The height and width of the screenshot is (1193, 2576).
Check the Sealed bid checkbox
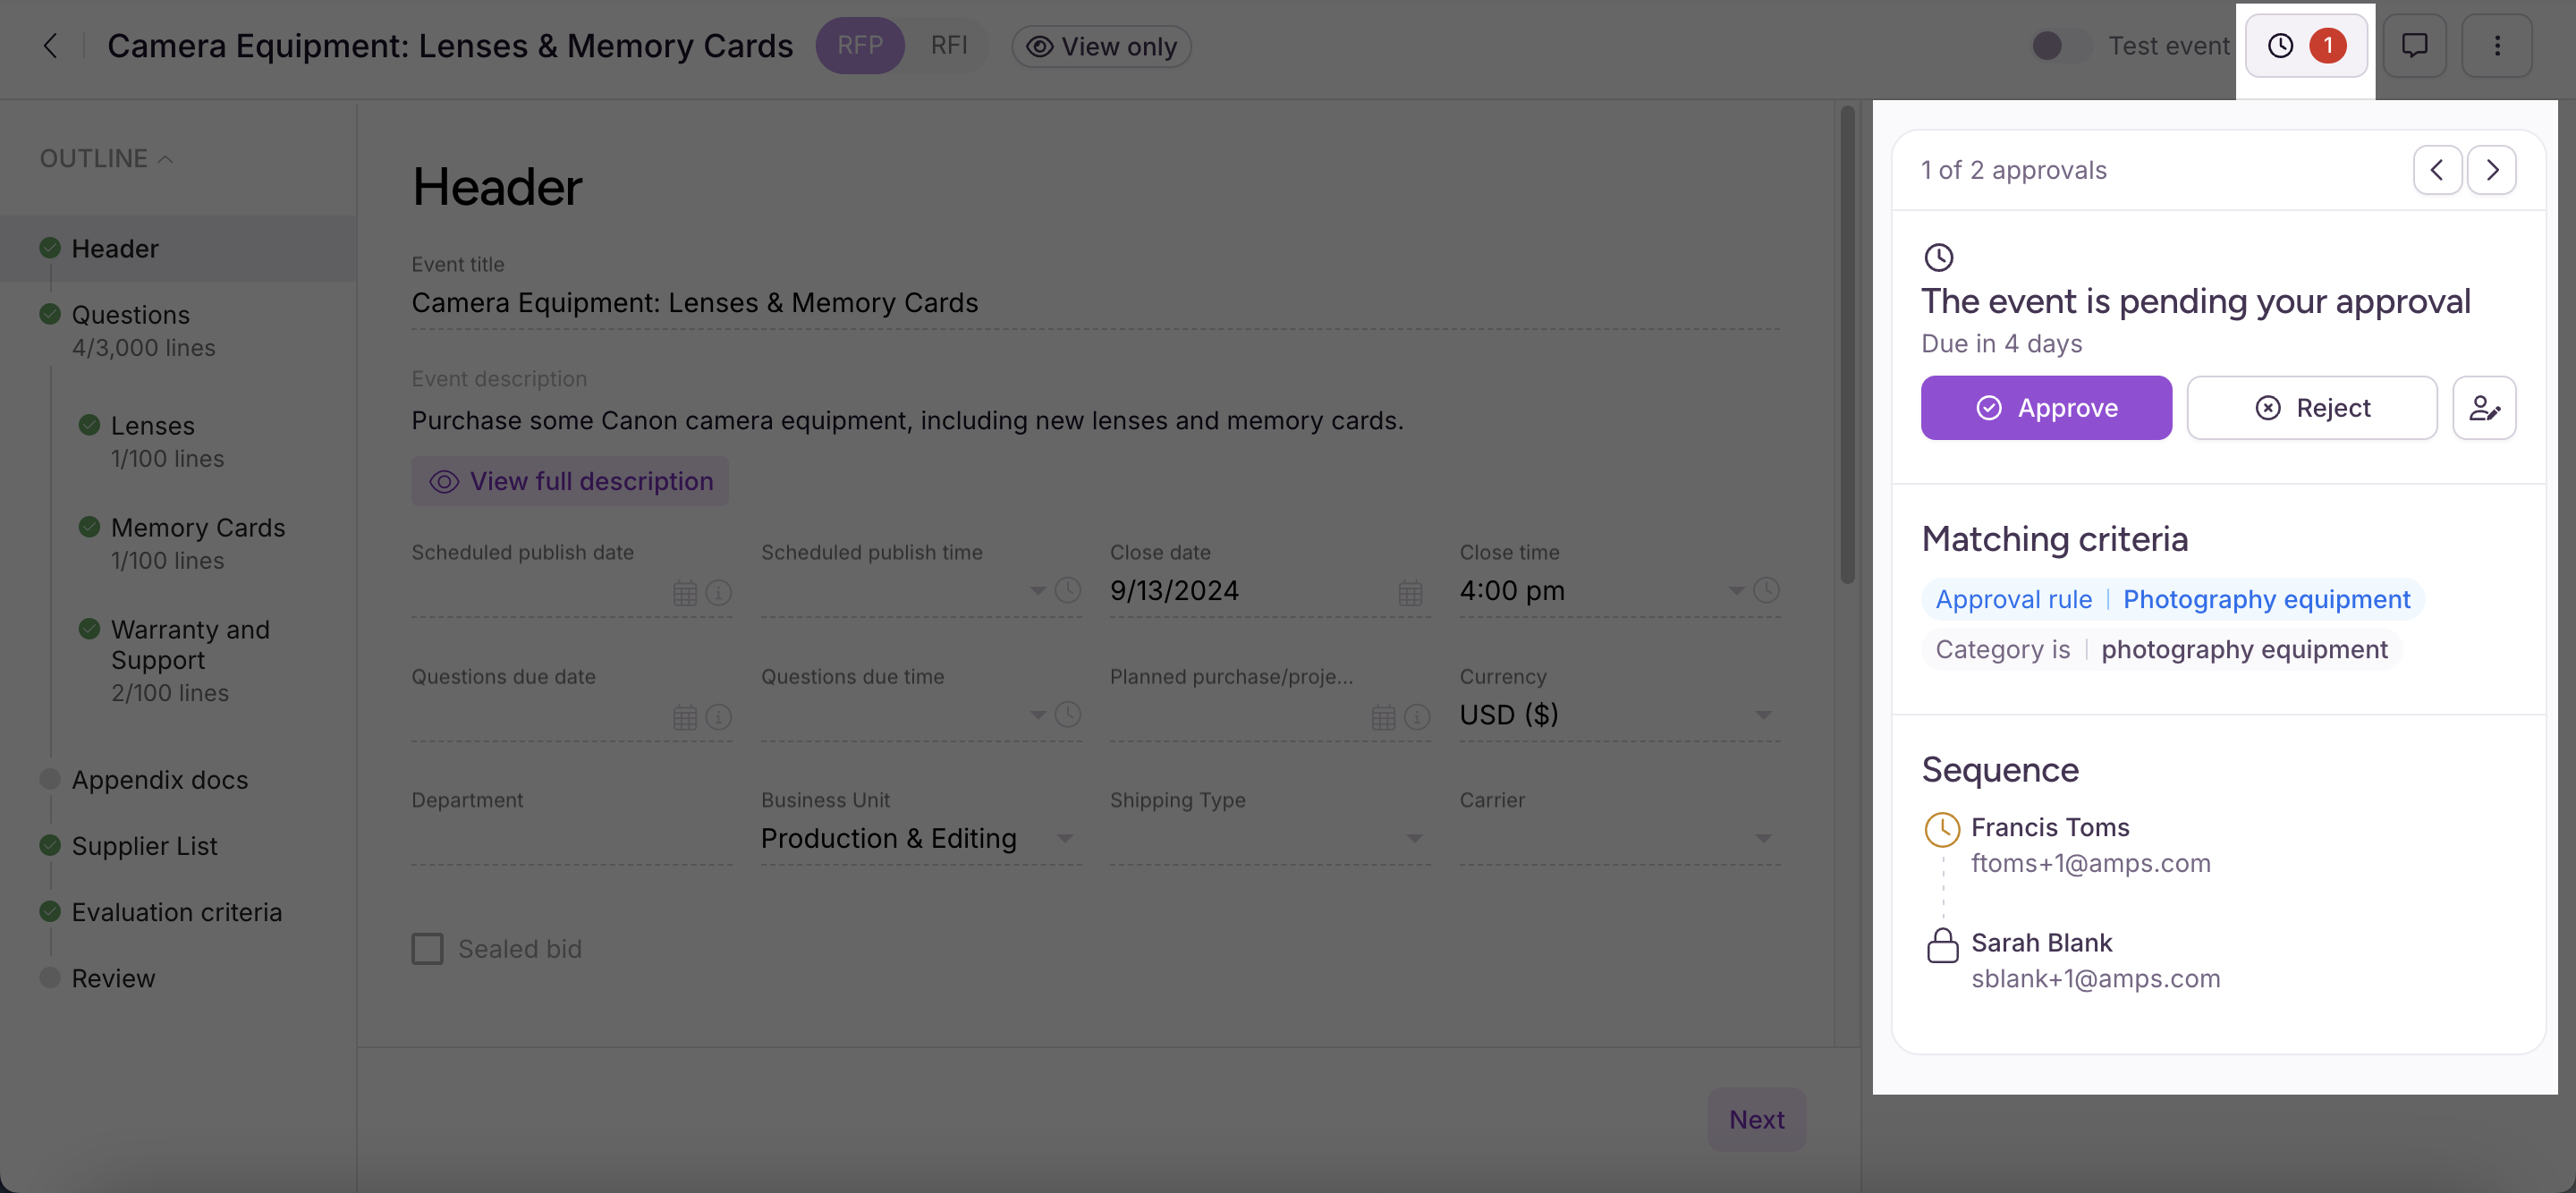pos(428,948)
